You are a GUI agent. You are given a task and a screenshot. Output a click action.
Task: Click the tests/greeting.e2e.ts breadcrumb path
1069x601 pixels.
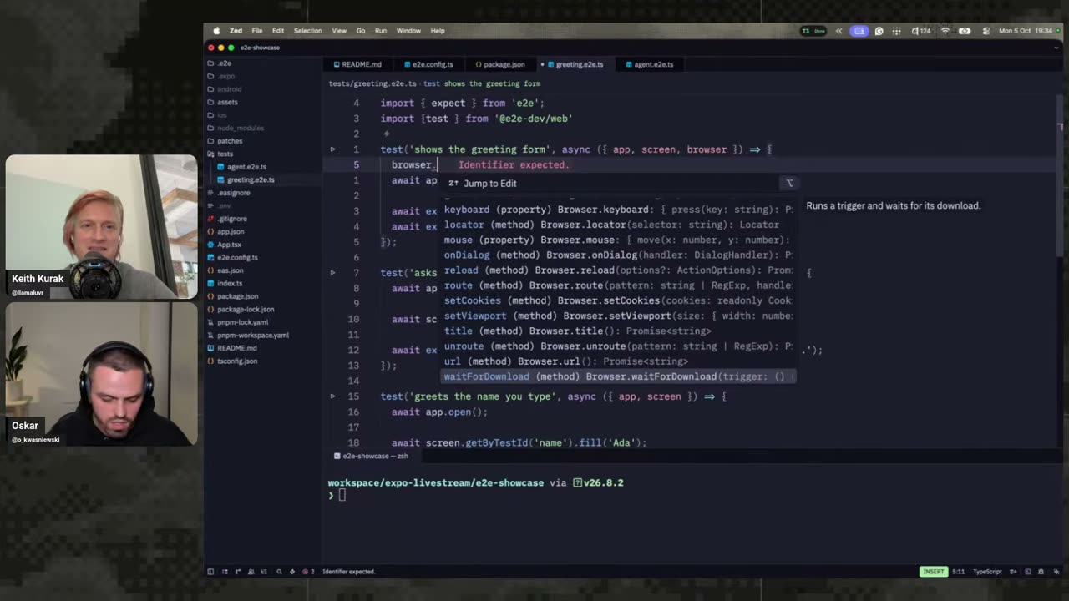point(372,84)
